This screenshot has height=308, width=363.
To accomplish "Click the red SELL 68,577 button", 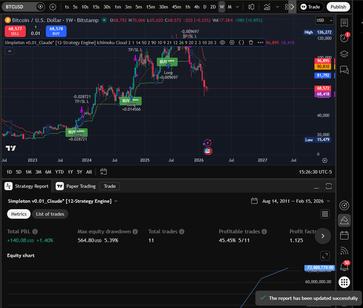I will coord(15,31).
